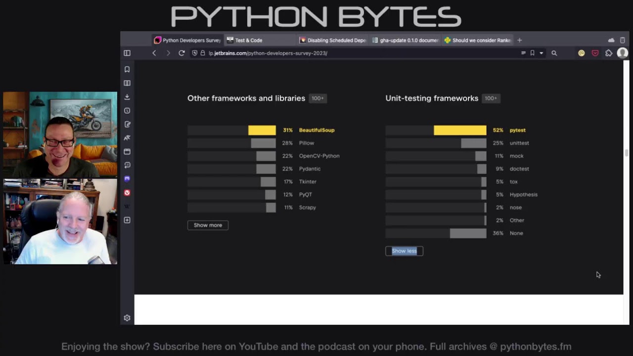This screenshot has width=633, height=356.
Task: Reload the current page
Action: (181, 53)
